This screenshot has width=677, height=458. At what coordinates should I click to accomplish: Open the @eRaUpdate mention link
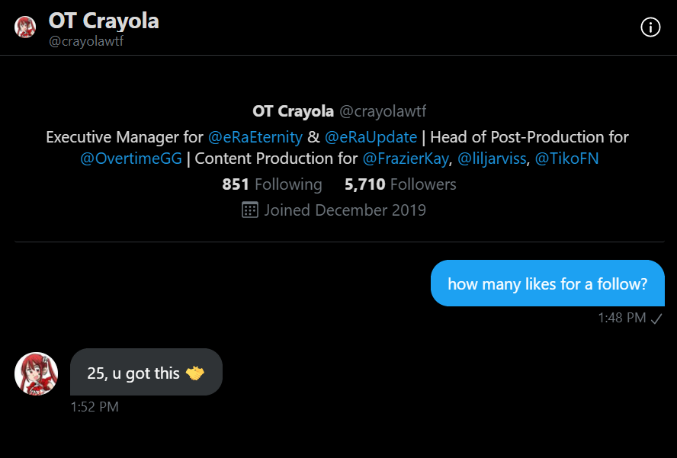[371, 138]
